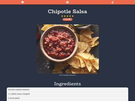Rate the recipe three stars
135x101 pixels.
[x=67, y=16]
